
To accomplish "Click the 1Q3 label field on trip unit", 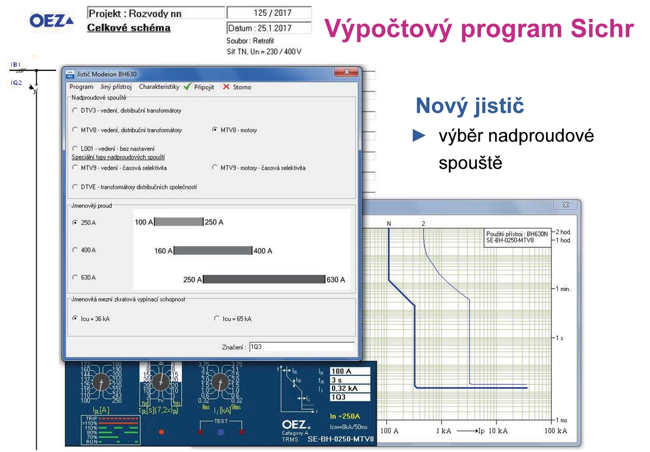I will (349, 397).
